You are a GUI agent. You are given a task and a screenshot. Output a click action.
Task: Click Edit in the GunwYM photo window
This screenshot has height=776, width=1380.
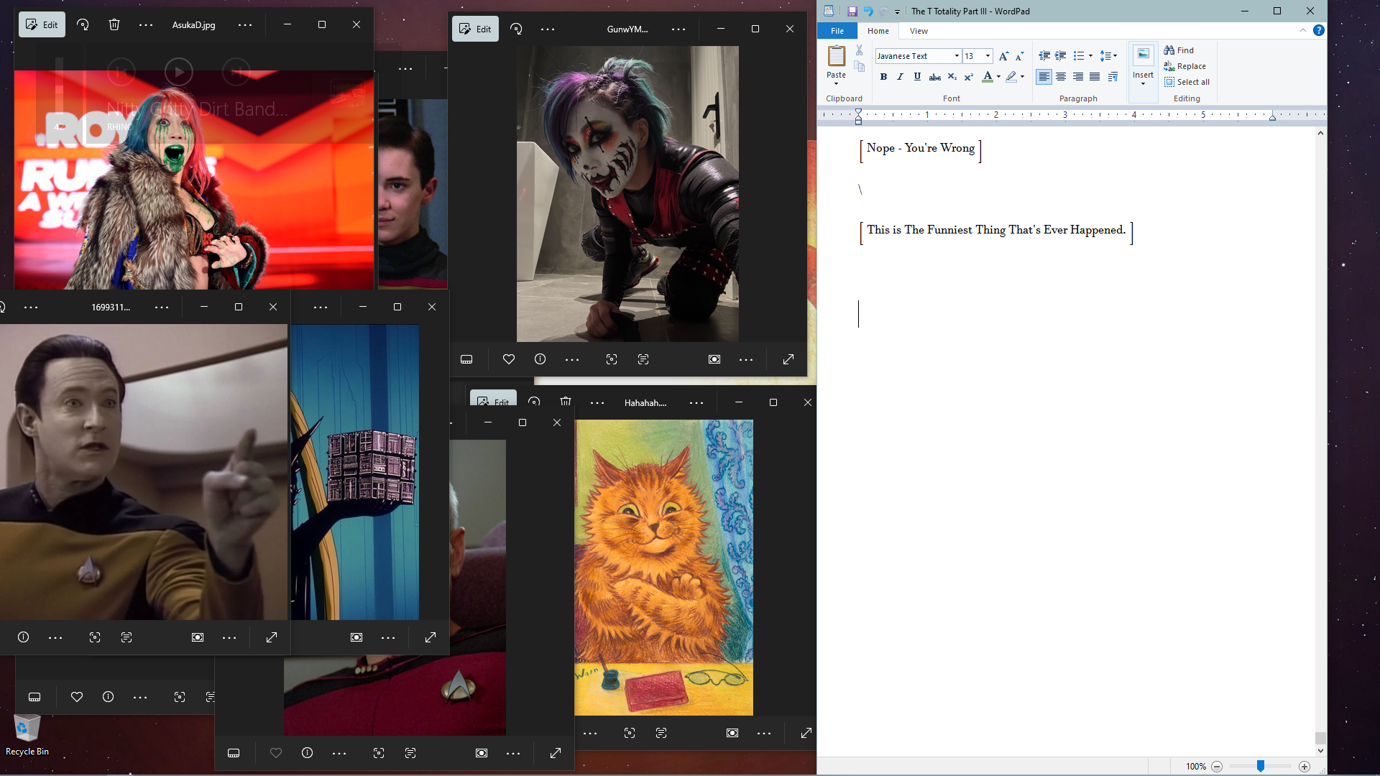click(475, 29)
